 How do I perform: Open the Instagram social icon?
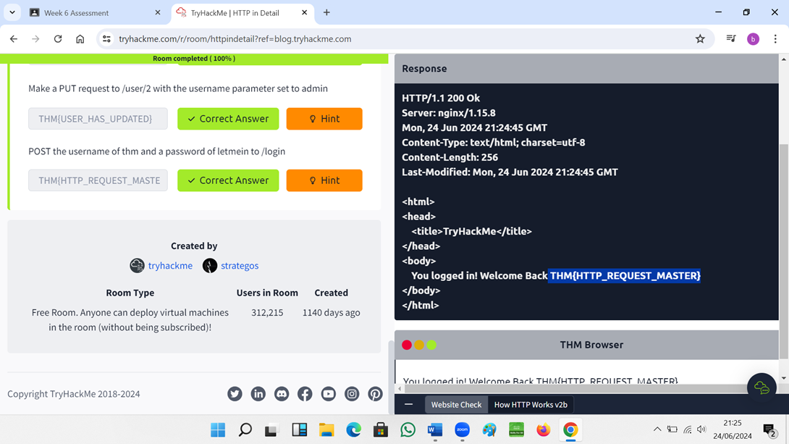click(x=352, y=393)
